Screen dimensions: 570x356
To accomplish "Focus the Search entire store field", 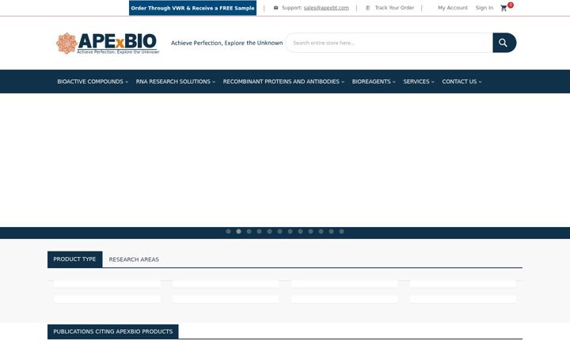I will [389, 43].
